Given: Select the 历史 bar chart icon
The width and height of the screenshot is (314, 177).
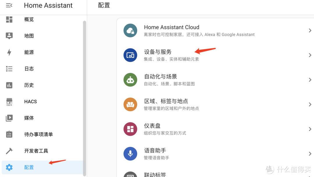Looking at the screenshot, I should 9,85.
